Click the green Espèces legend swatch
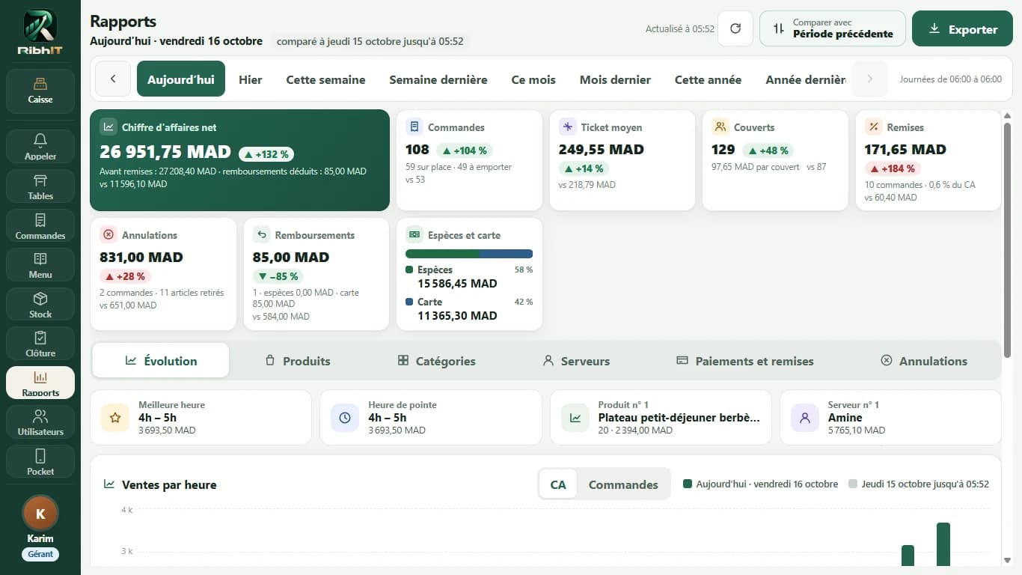This screenshot has height=575, width=1022. coord(409,270)
